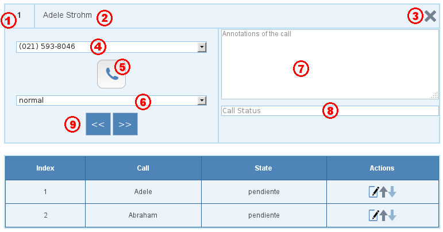
Task: Select the Abraham cell in the table
Action: 143,215
